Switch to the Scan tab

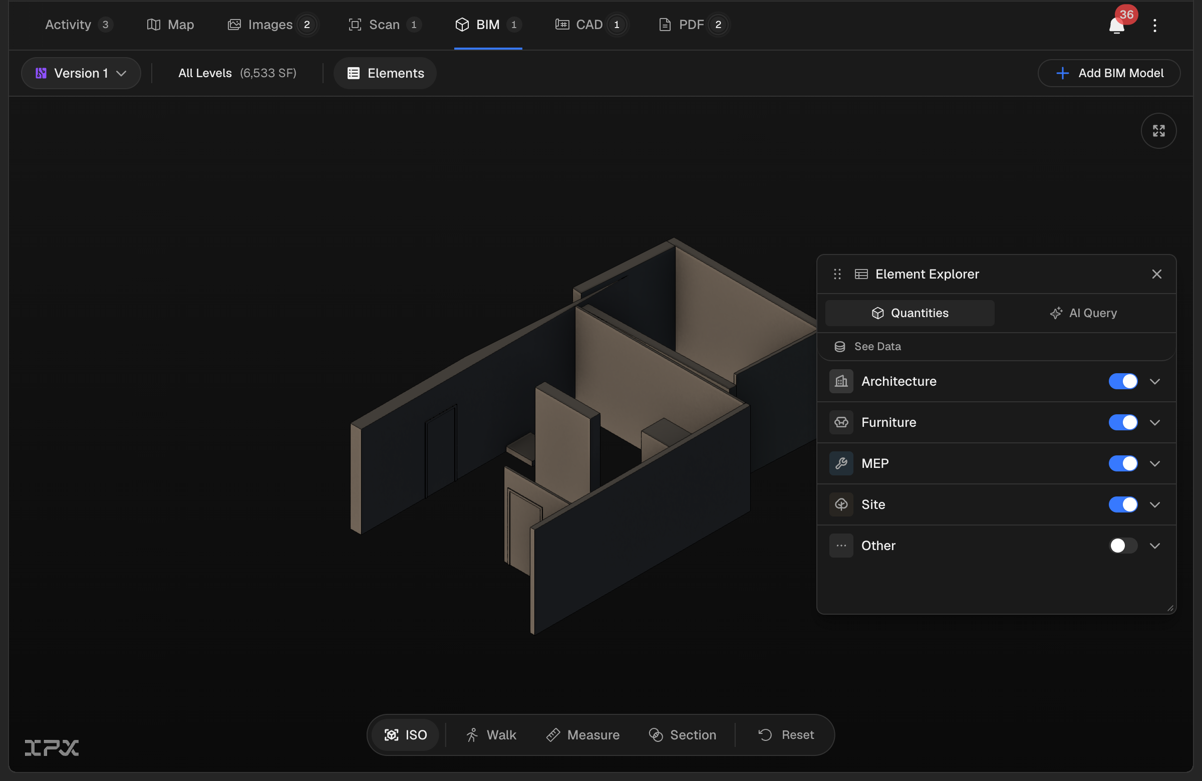385,25
